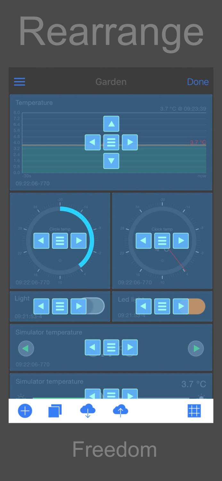222x481 pixels.
Task: Open Temperature chart widget options menu
Action: tap(111, 142)
